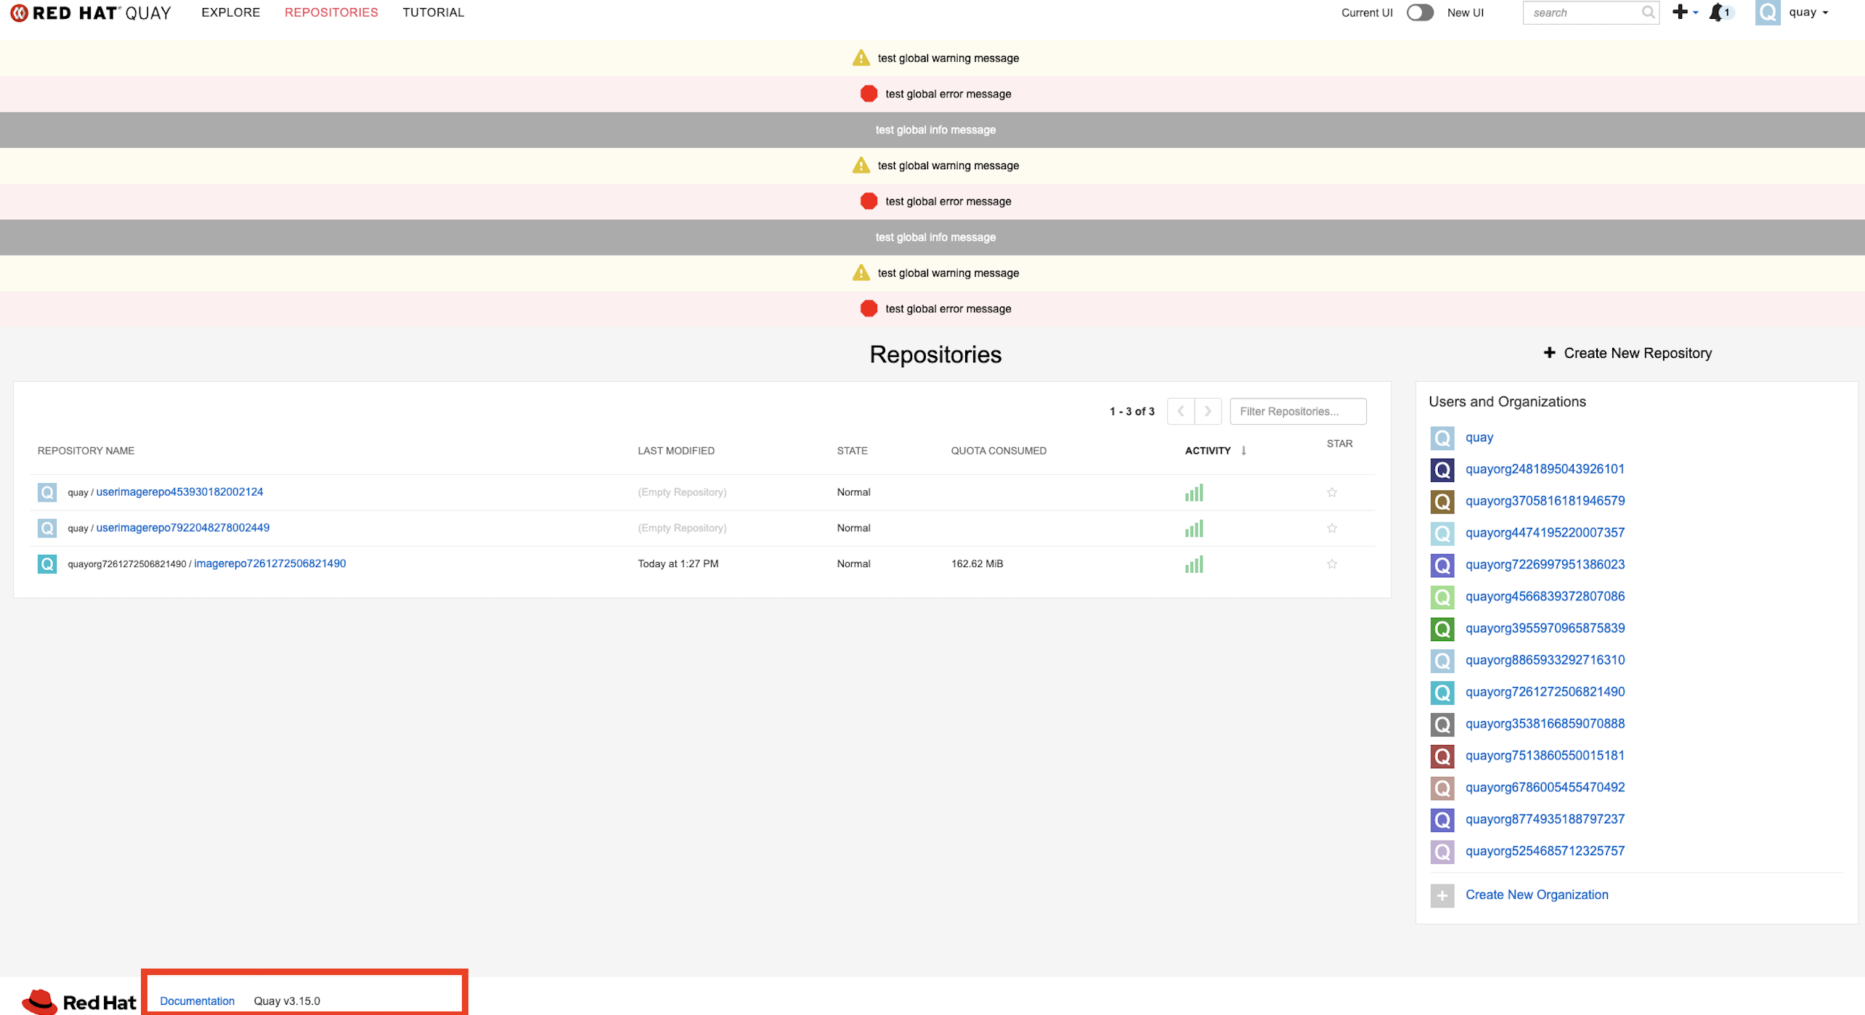Screen dimensions: 1865x1015
Task: Switch the Current UI / New UI toggle
Action: point(1419,12)
